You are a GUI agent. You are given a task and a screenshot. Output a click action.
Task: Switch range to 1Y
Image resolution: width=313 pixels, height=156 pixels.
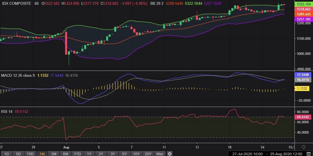[x=89, y=154]
